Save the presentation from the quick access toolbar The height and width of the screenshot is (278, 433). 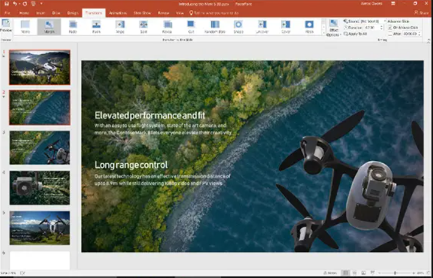(7, 4)
